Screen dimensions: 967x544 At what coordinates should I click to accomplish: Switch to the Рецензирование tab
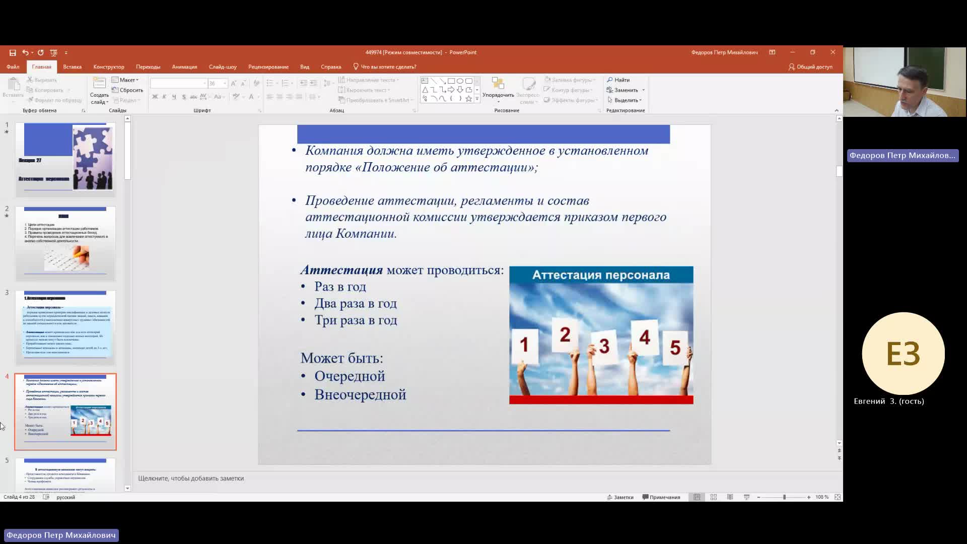pos(268,66)
